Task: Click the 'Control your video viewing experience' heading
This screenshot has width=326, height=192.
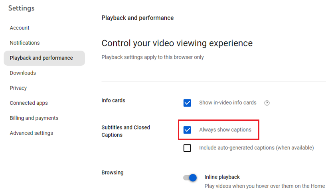Action: [177, 43]
